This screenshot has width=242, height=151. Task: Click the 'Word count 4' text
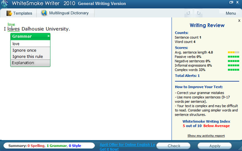coord(185,42)
